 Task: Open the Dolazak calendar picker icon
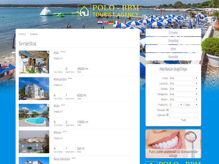(167, 110)
